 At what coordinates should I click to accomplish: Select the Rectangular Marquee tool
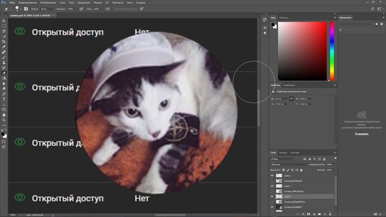pyautogui.click(x=4, y=26)
